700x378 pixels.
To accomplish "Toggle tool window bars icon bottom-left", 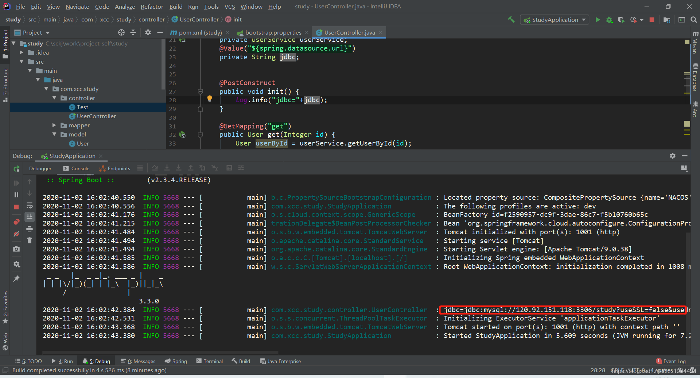I will [5, 370].
